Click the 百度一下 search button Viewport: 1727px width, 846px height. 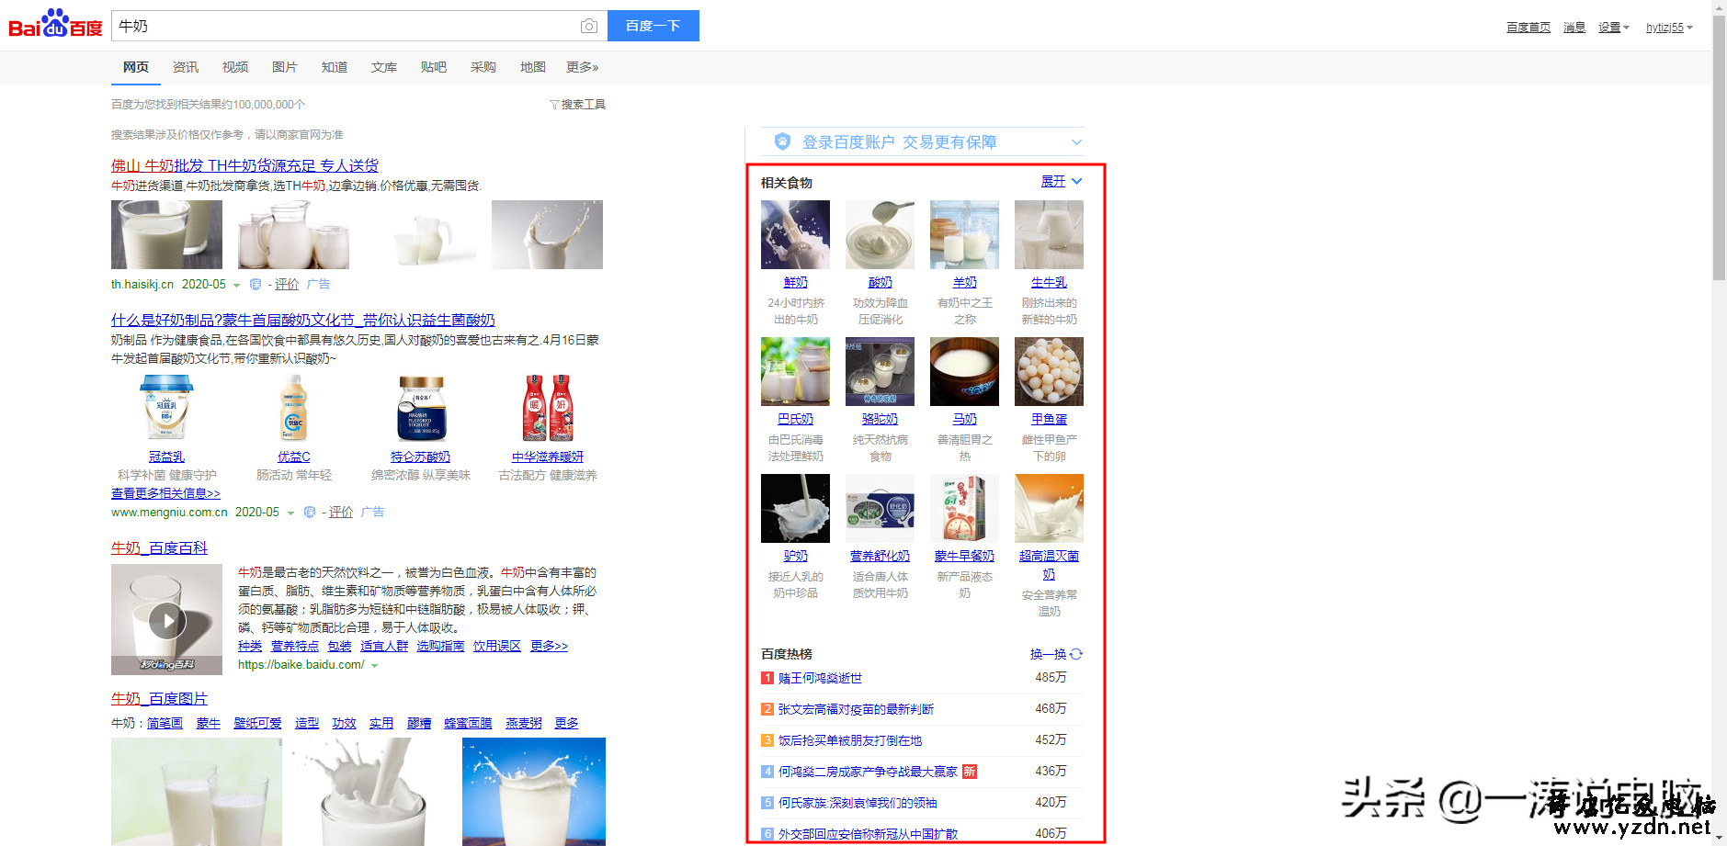tap(653, 26)
